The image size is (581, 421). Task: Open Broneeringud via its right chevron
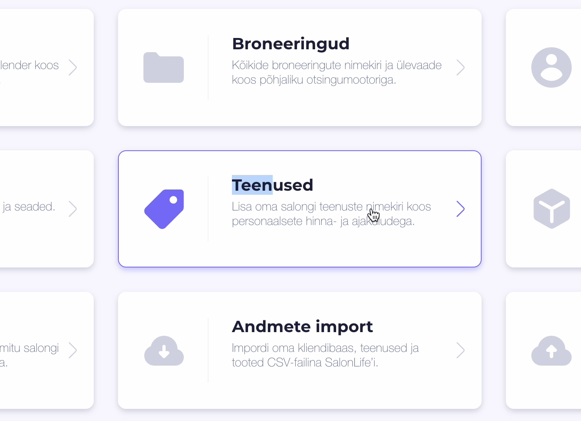click(x=460, y=67)
